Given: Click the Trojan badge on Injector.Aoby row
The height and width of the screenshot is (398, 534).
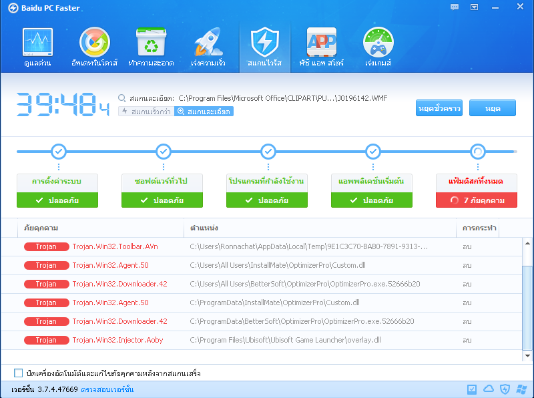Looking at the screenshot, I should (x=46, y=340).
